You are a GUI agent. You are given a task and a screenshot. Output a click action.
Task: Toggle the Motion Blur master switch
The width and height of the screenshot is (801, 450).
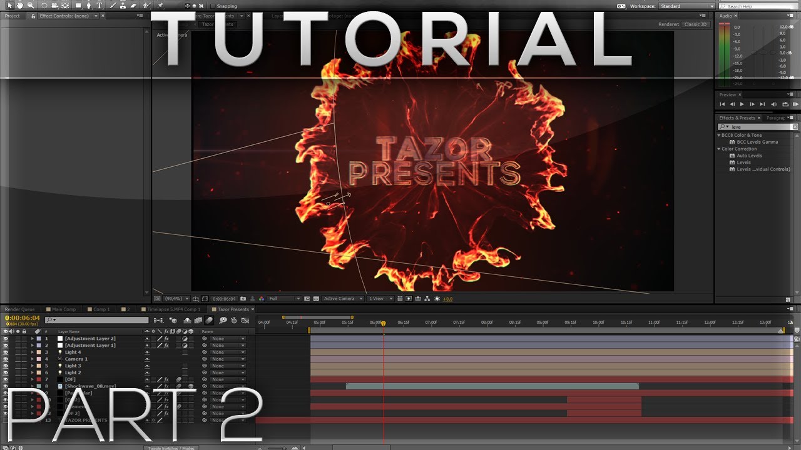coord(208,320)
